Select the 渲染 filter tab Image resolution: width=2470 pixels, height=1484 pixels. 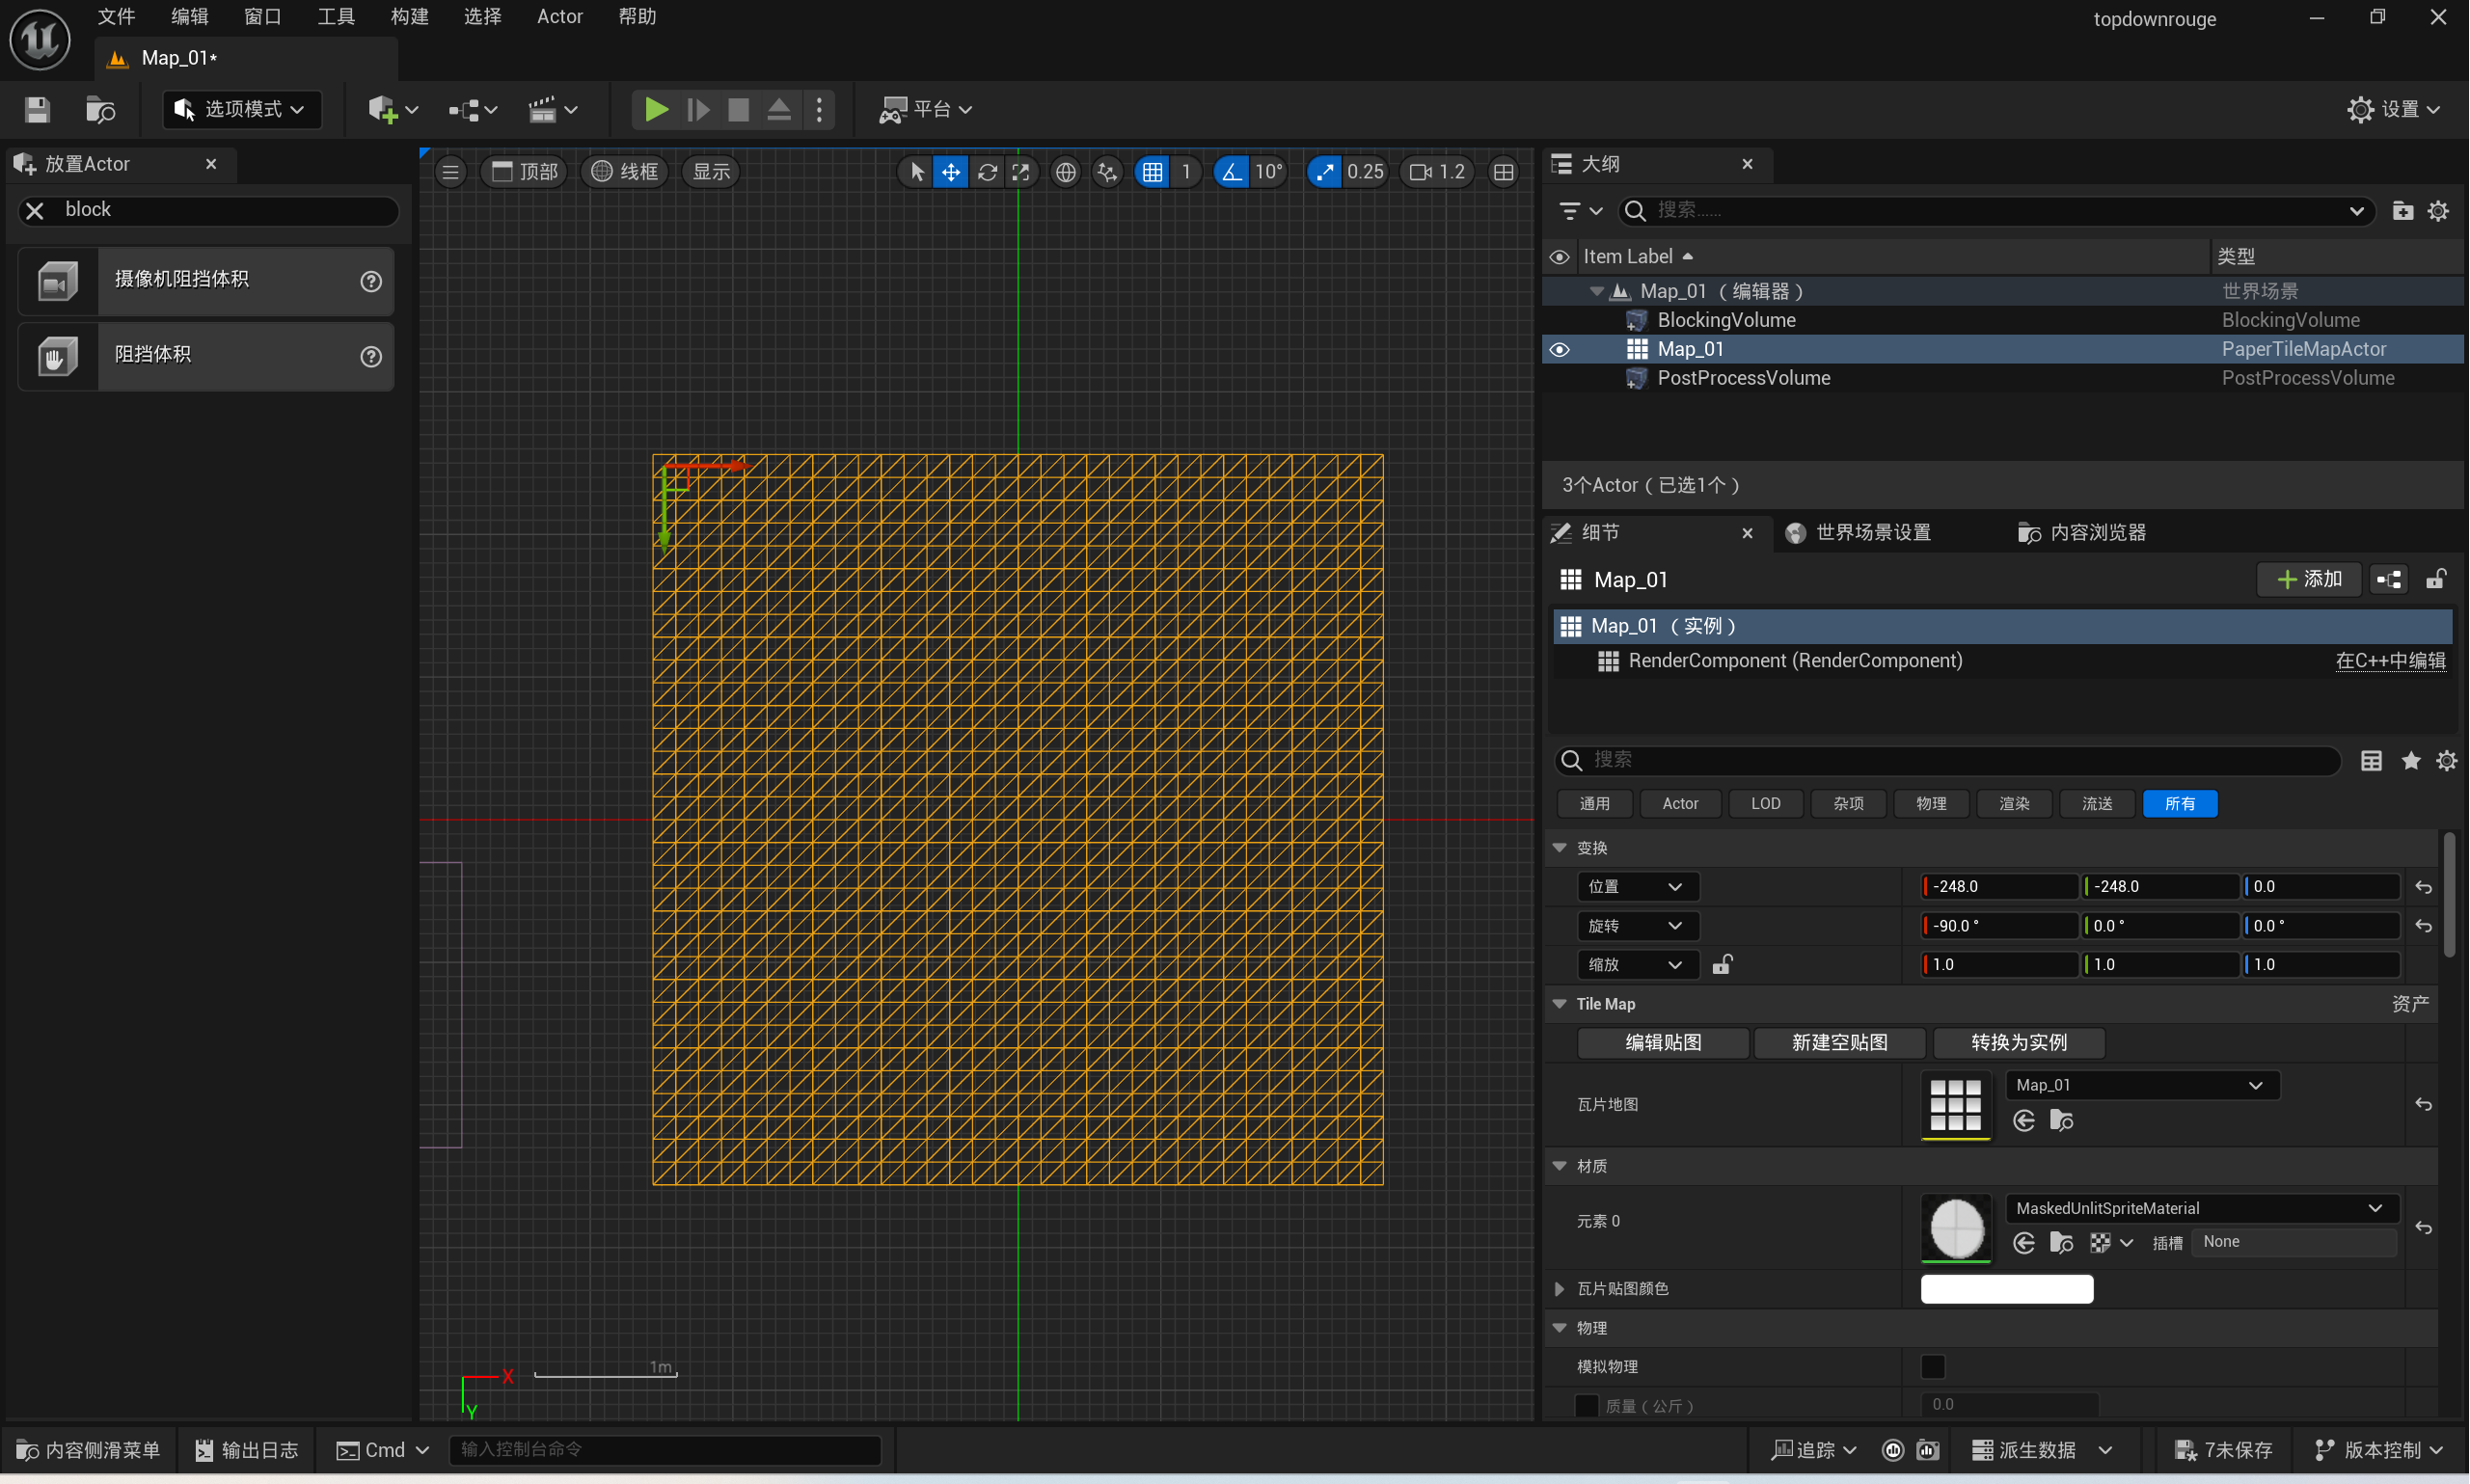click(2014, 804)
